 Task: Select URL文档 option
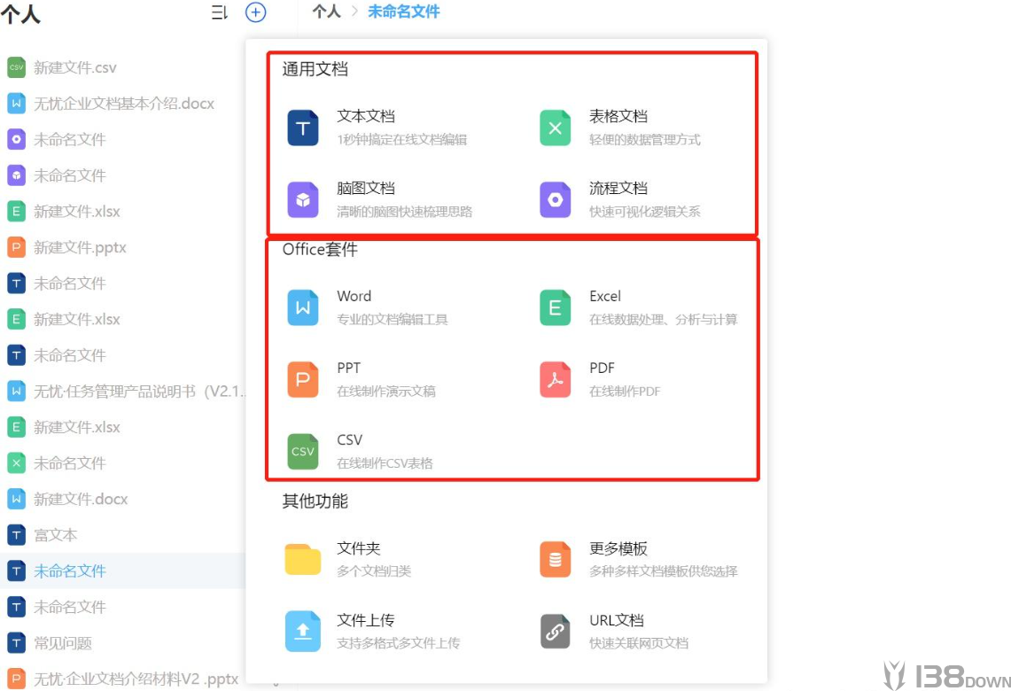pyautogui.click(x=617, y=620)
